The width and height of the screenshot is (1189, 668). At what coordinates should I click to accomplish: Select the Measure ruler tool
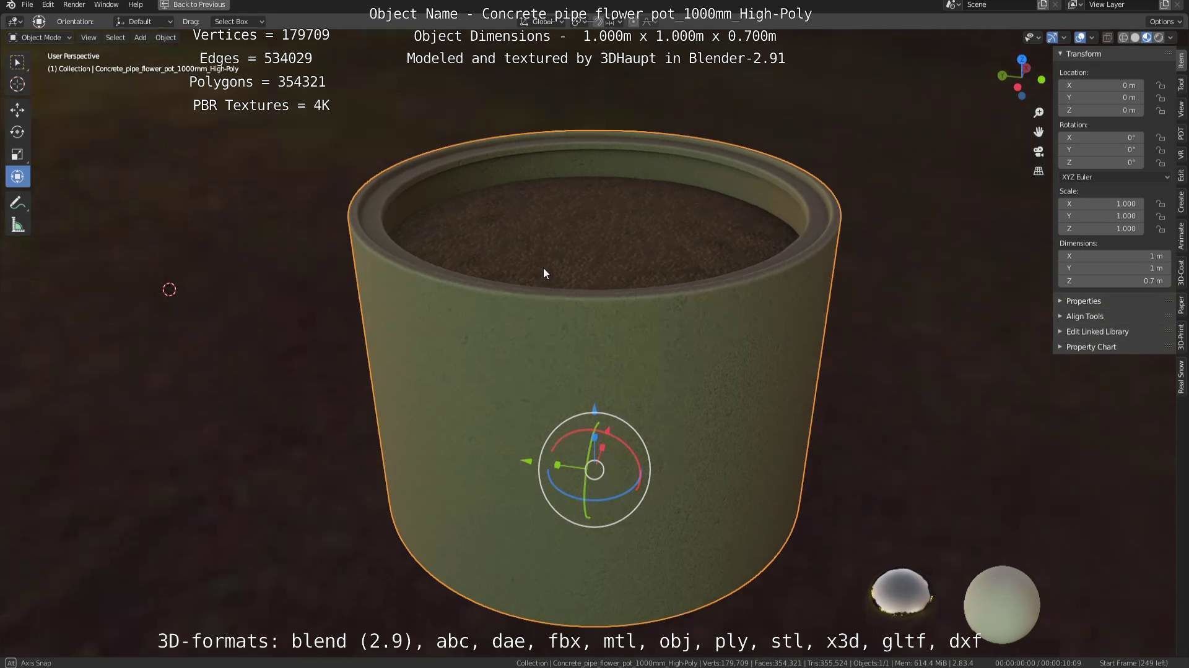17,225
